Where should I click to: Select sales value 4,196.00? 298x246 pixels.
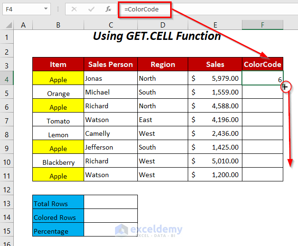coord(215,119)
